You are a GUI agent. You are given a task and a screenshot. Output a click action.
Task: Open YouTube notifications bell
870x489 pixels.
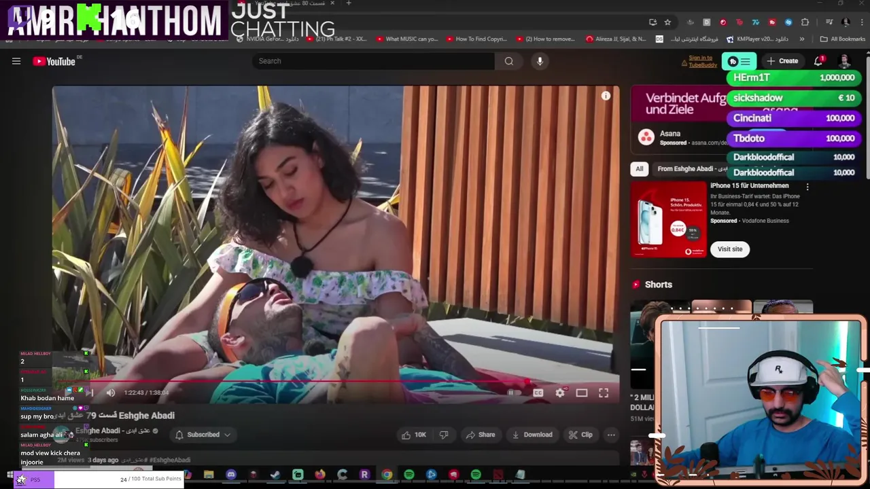point(818,61)
